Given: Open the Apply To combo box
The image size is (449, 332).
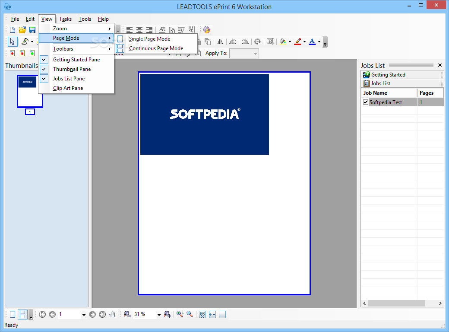Looking at the screenshot, I should tap(244, 53).
